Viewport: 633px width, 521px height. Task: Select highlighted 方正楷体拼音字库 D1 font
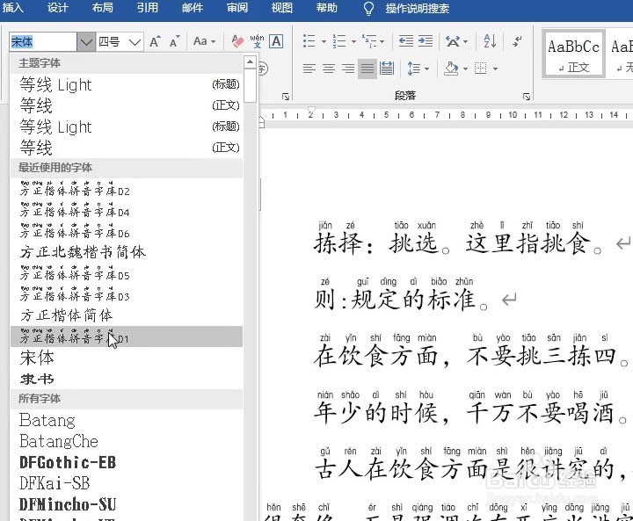tap(127, 336)
